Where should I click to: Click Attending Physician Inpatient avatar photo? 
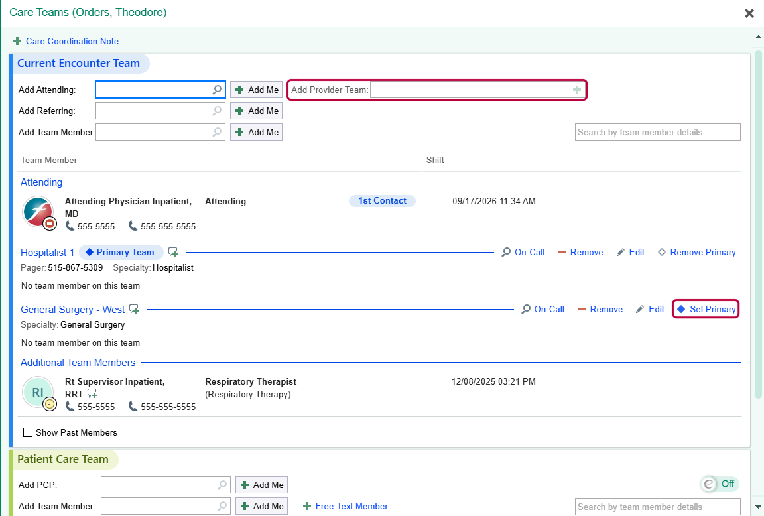[38, 212]
